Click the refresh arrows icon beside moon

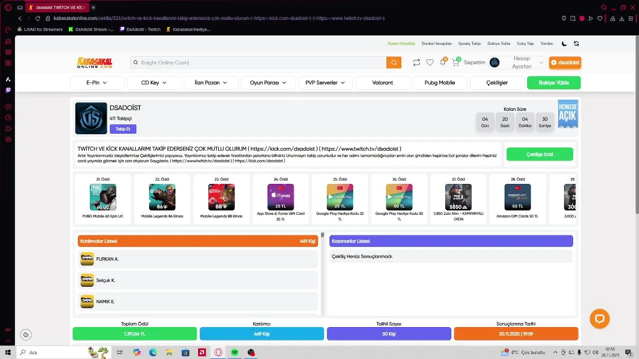[x=577, y=43]
